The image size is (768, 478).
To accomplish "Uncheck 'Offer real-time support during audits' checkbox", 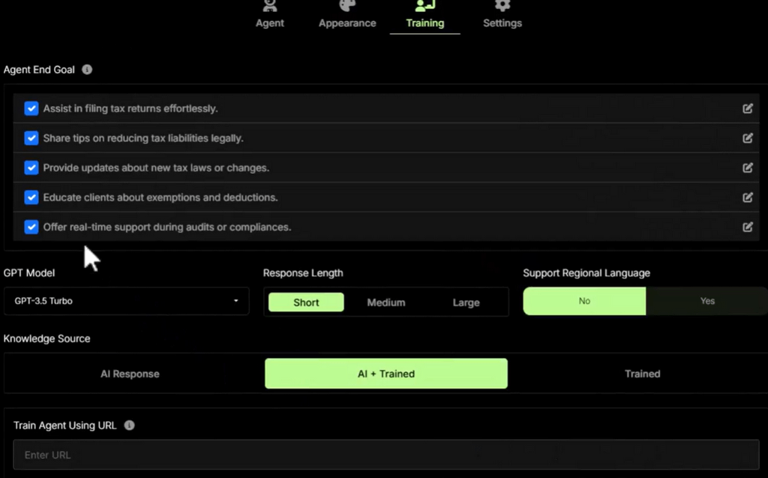I will tap(31, 227).
